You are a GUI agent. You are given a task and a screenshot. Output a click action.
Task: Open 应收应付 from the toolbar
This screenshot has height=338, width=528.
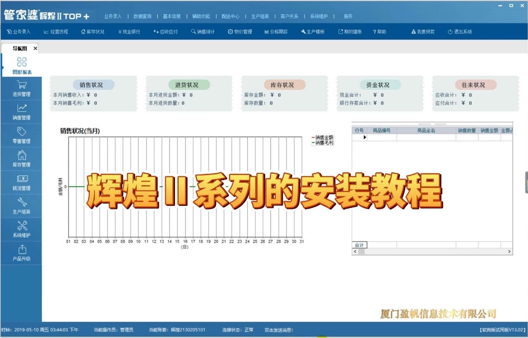coord(166,31)
